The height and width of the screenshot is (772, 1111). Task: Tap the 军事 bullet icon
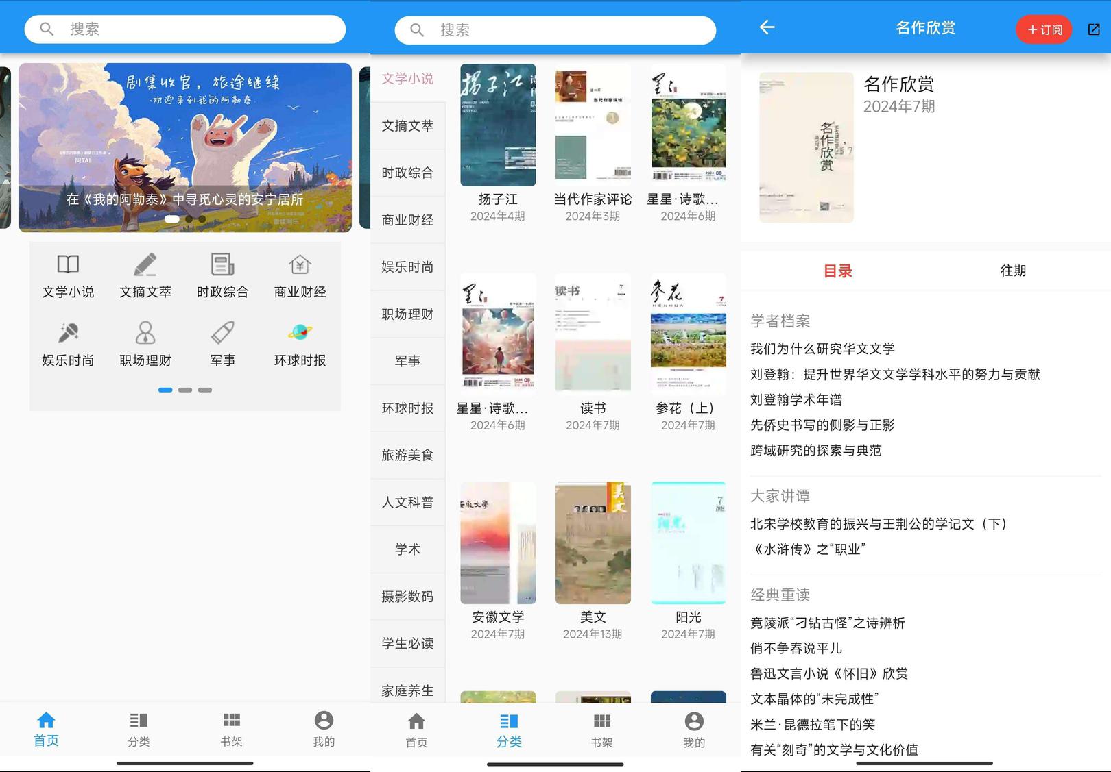click(222, 333)
